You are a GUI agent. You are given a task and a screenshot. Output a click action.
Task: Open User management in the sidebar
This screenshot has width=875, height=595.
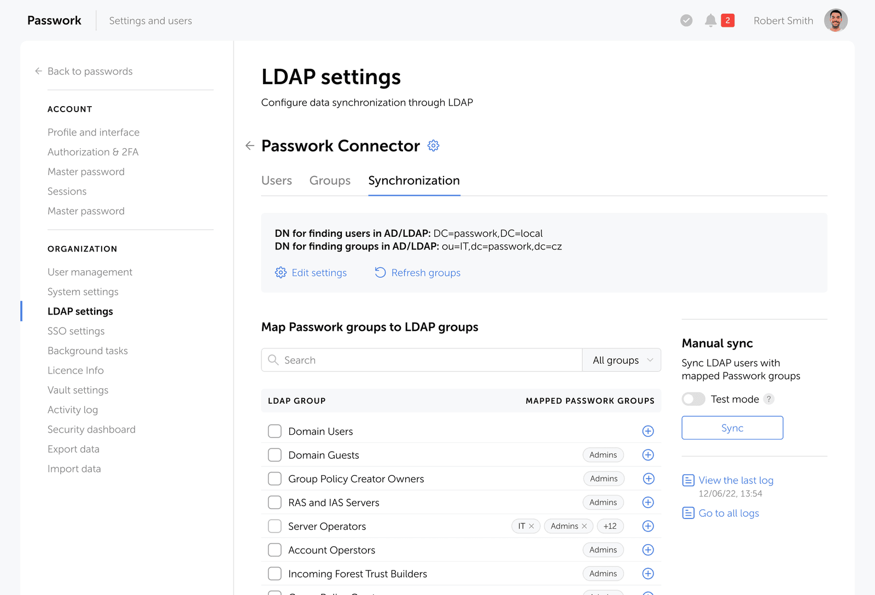[x=90, y=272]
